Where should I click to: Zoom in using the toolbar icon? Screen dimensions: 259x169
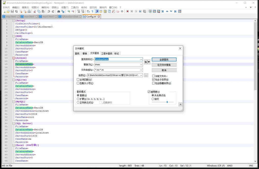click(x=69, y=11)
